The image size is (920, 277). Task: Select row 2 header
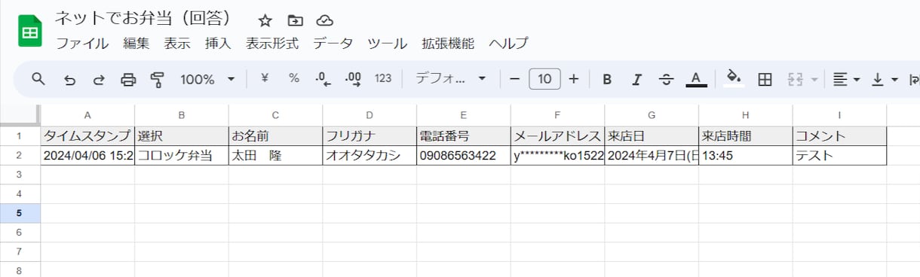point(20,156)
